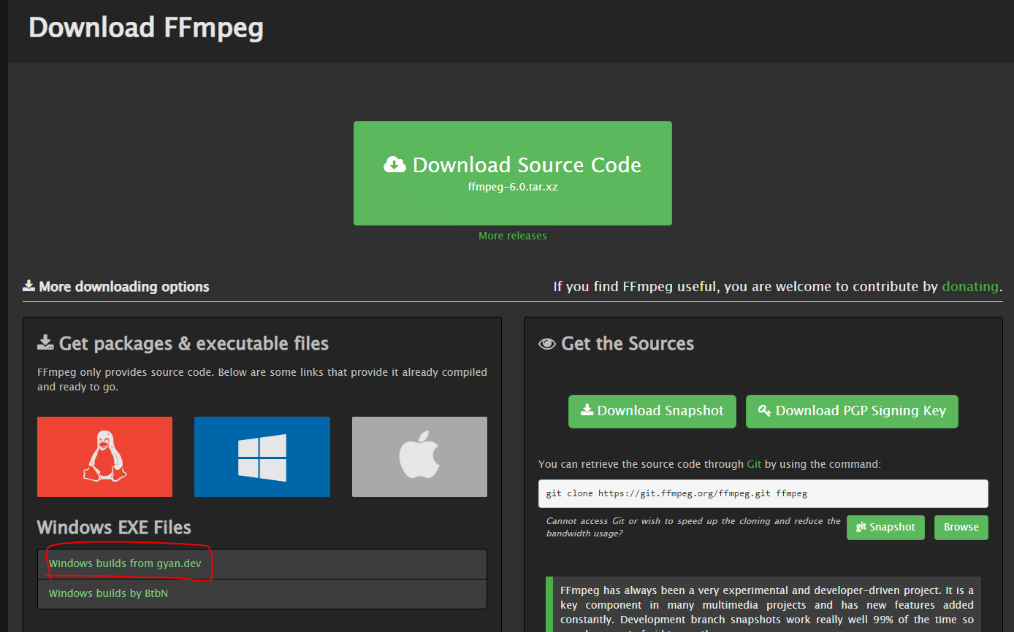The image size is (1014, 632).
Task: Click the download icon beside Get packages
Action: click(x=45, y=342)
